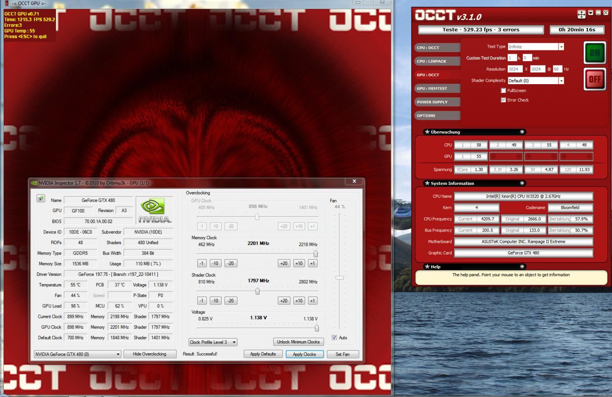Click the Resolution width field showing 1024

(x=516, y=69)
